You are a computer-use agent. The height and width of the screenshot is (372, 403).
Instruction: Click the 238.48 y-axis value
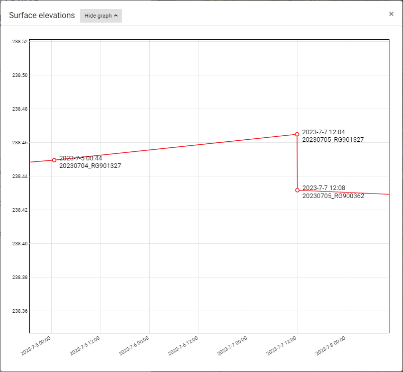(x=20, y=109)
